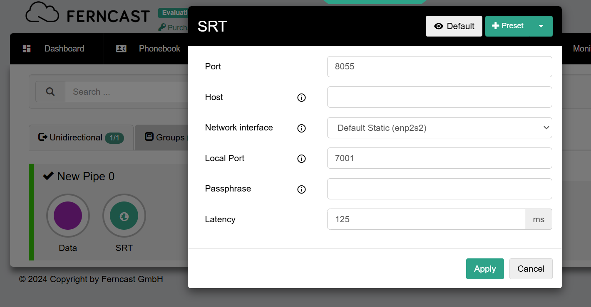This screenshot has width=591, height=307.
Task: Click the info icon next to Host
Action: (x=301, y=98)
